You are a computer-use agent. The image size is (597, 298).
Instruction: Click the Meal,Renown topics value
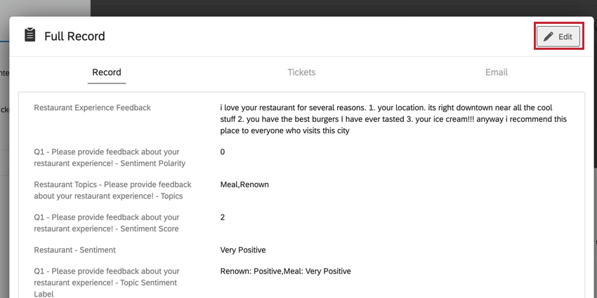(x=244, y=184)
